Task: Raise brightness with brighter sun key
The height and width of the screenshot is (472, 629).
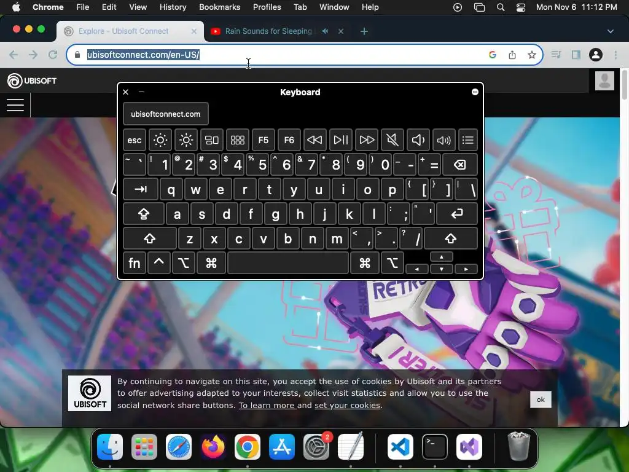Action: (x=186, y=140)
